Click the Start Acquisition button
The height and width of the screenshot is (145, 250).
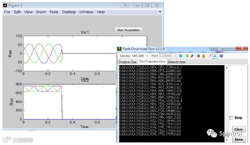(128, 30)
